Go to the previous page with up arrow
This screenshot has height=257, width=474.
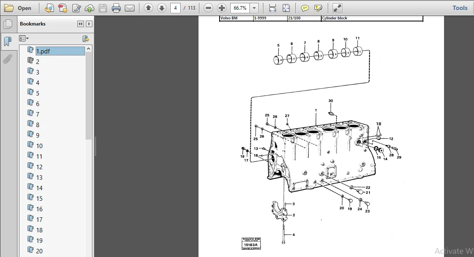click(x=148, y=8)
